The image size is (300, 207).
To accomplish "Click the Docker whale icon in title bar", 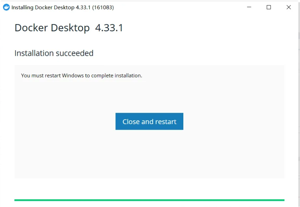I will pos(6,7).
